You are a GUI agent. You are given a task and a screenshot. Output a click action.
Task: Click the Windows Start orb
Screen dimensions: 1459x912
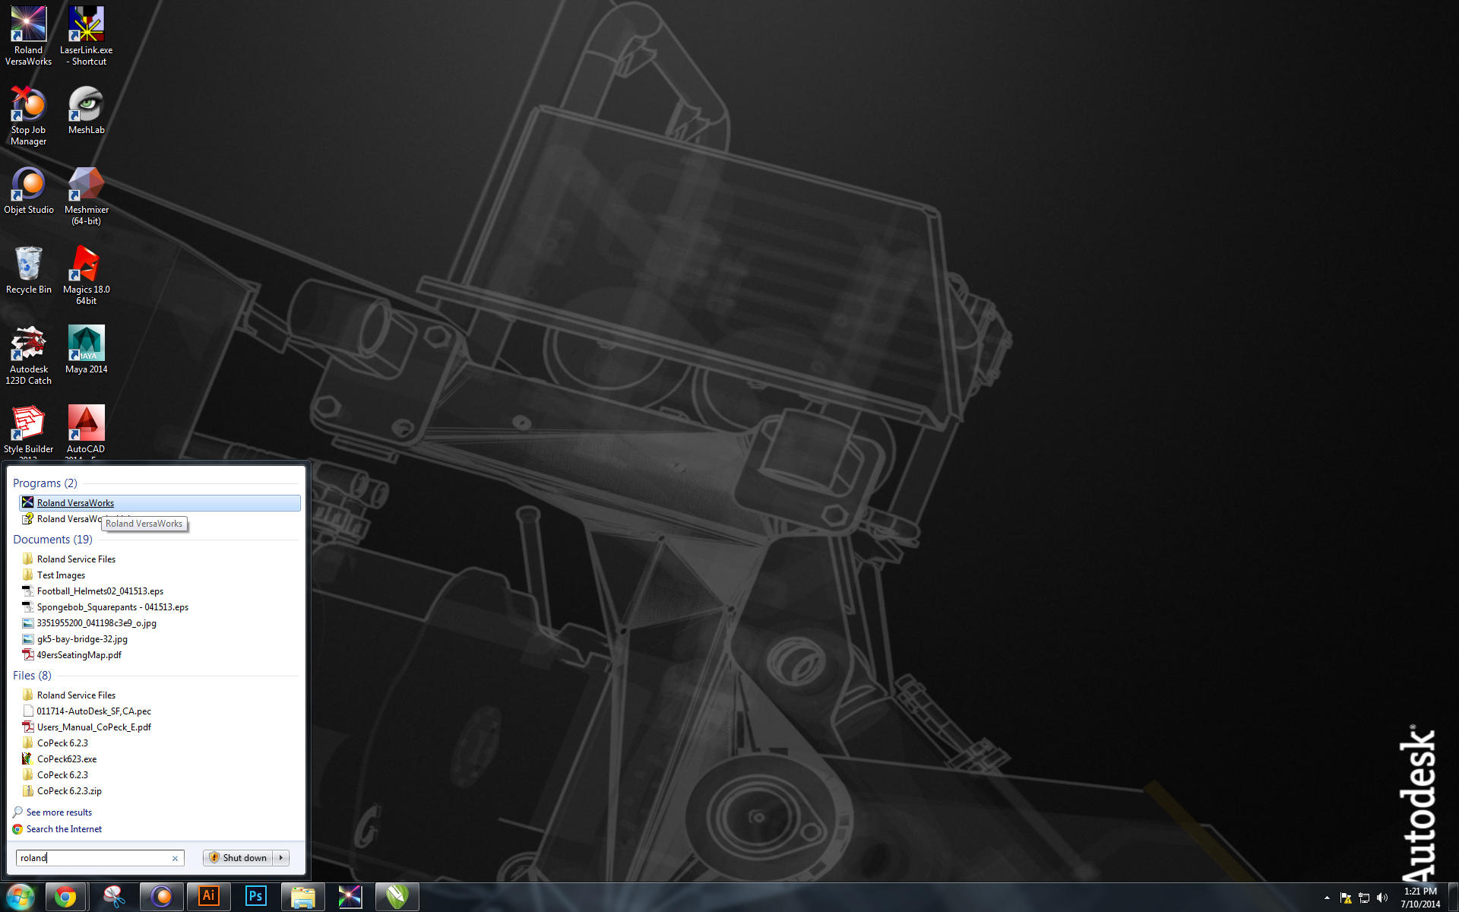coord(21,897)
